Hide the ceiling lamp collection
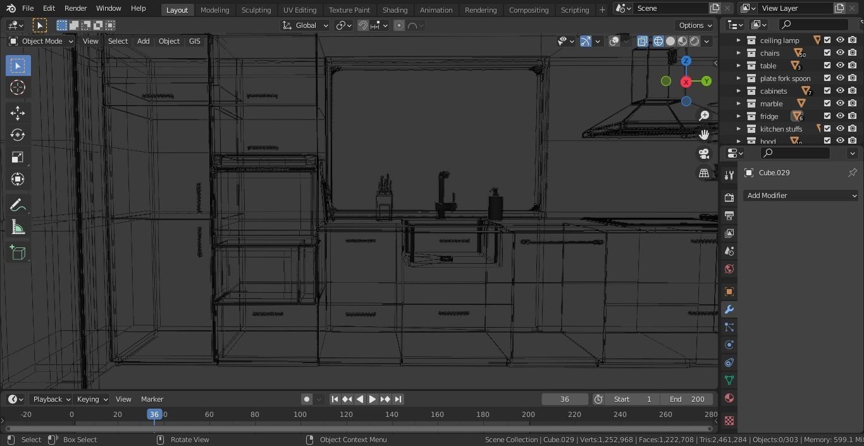Screen dimensions: 864x446 (840, 40)
